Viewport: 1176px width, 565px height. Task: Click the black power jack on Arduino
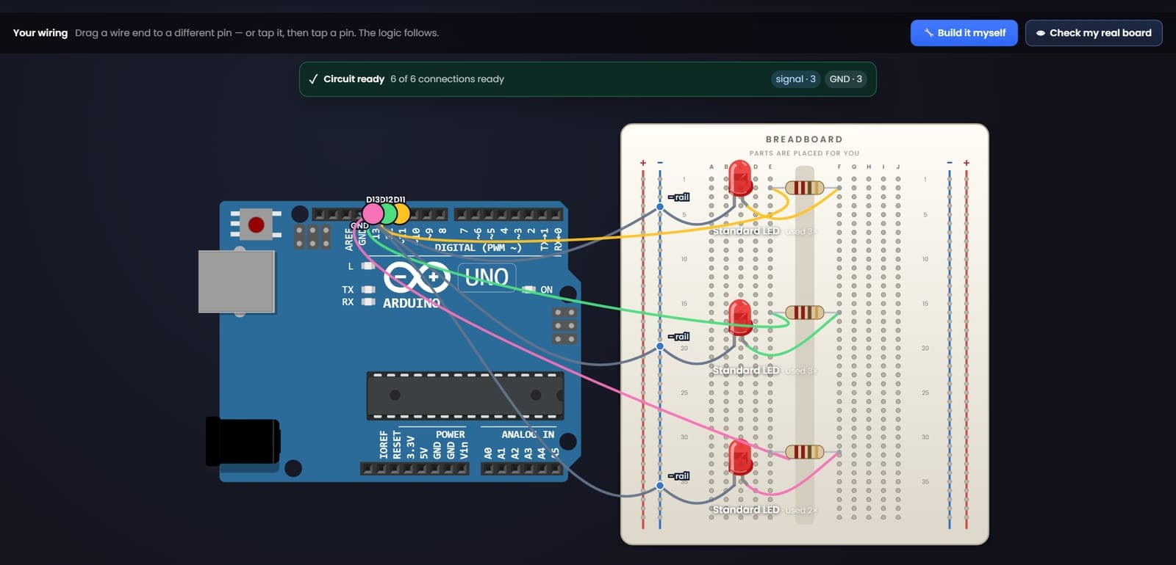[243, 442]
